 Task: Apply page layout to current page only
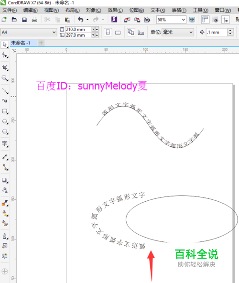click(x=141, y=33)
